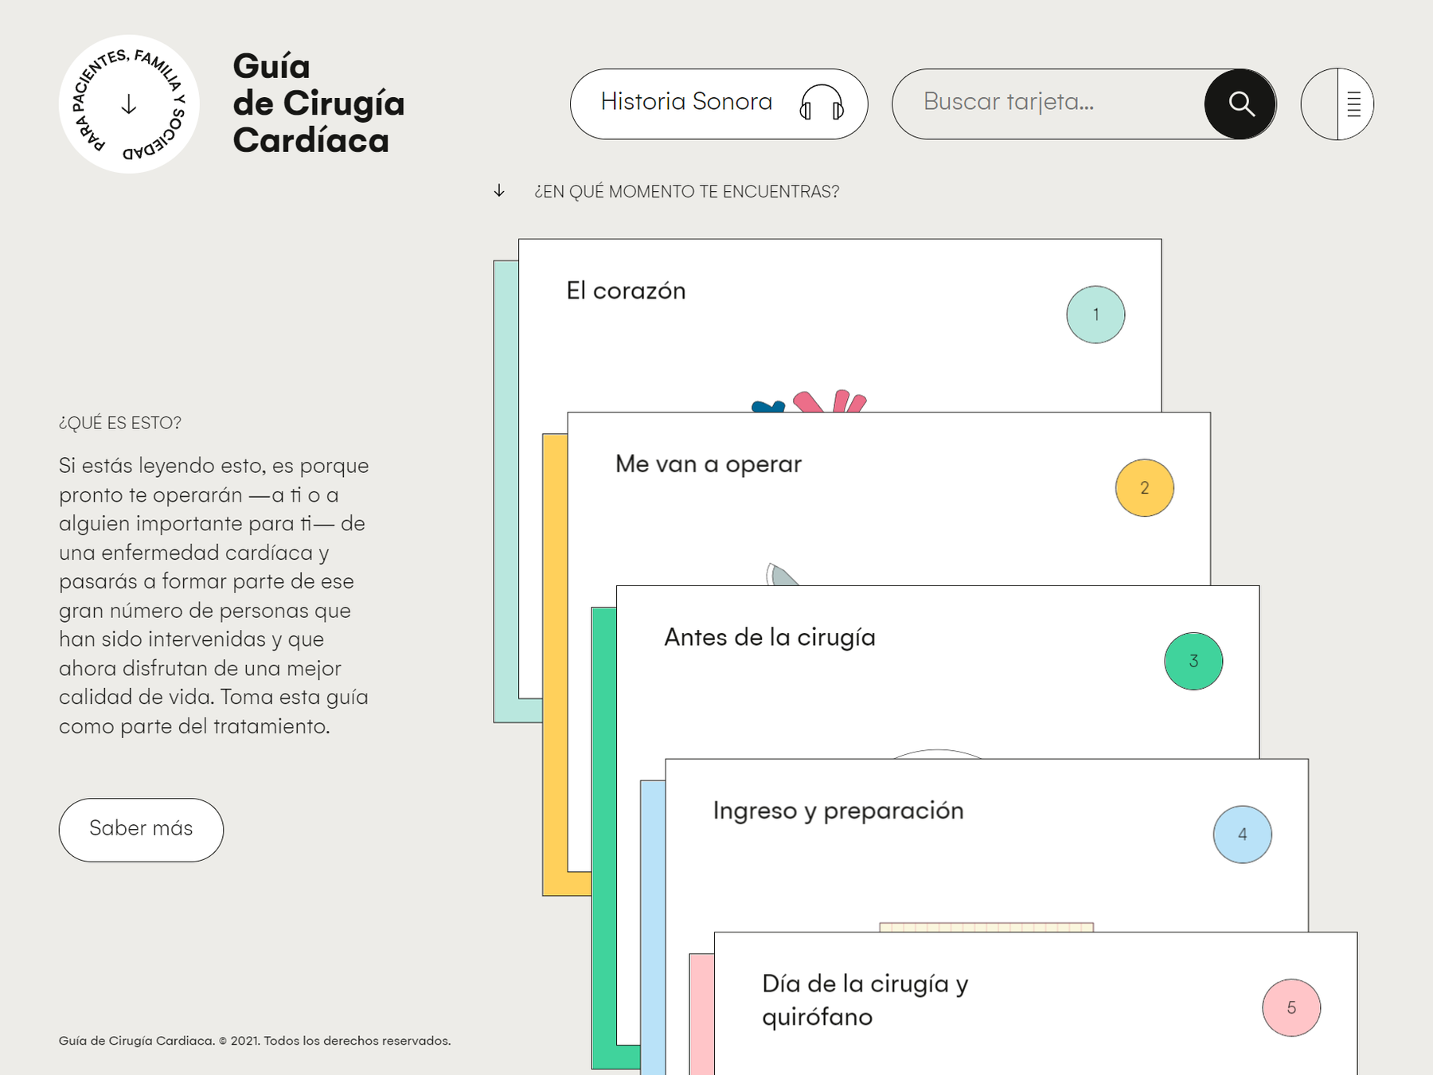The image size is (1433, 1075).
Task: Focus the Buscar tarjeta search field
Action: [1048, 104]
